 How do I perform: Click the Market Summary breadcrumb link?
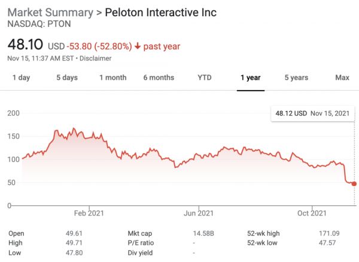50,13
